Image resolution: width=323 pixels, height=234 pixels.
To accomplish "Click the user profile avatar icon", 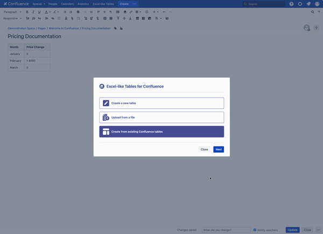I will (317, 4).
